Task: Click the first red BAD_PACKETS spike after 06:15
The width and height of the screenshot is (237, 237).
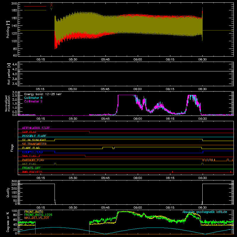Action: (172, 172)
